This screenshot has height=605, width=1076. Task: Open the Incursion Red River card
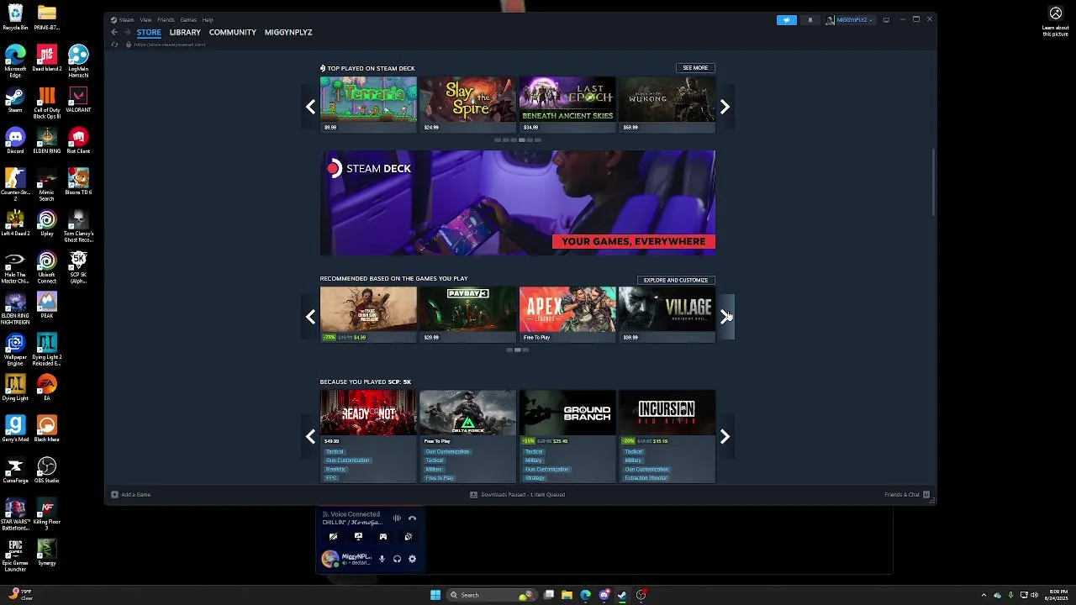coord(667,436)
